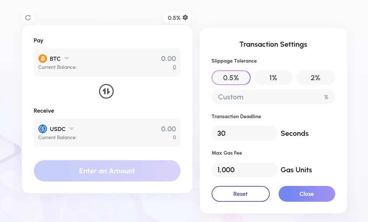Viewport: 368px width, 222px height.
Task: Click the underlined BTC balance value
Action: (x=174, y=67)
